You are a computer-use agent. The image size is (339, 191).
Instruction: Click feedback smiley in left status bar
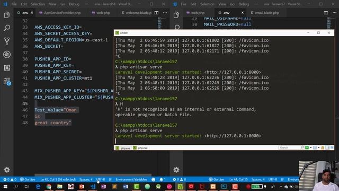(x=153, y=179)
